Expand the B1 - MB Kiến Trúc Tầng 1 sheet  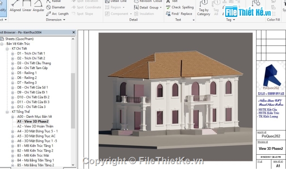tap(13, 146)
